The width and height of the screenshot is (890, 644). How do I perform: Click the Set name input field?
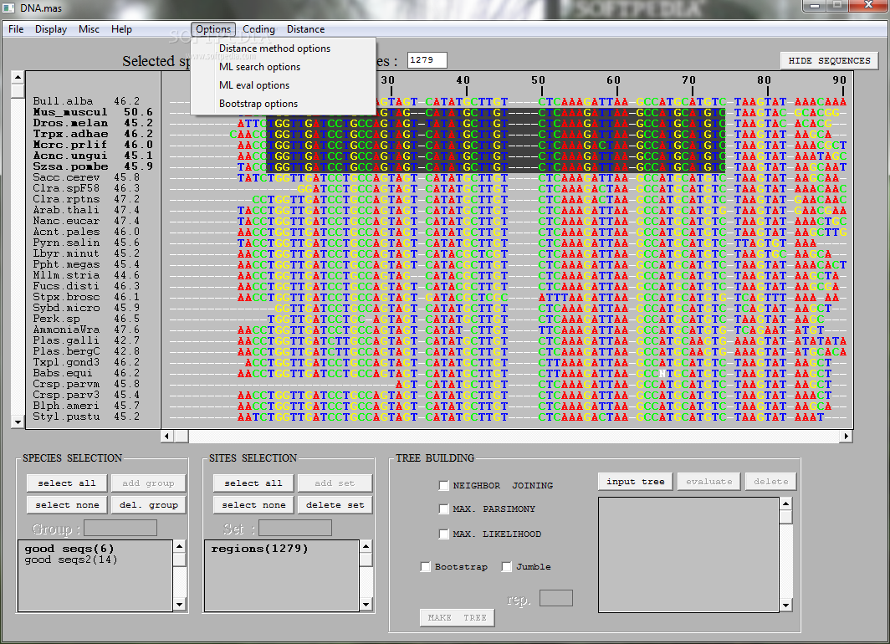[295, 529]
